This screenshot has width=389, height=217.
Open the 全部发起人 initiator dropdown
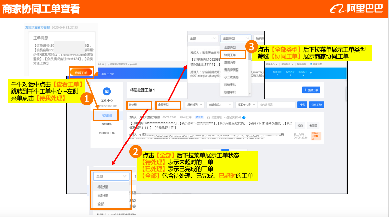[220, 105]
